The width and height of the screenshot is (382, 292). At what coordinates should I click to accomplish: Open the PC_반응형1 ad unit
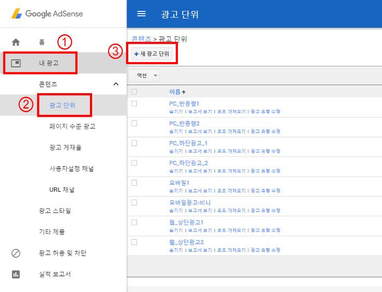pos(184,104)
